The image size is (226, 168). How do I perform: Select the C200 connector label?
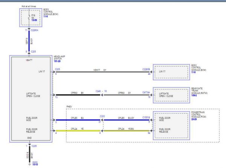tap(102, 116)
